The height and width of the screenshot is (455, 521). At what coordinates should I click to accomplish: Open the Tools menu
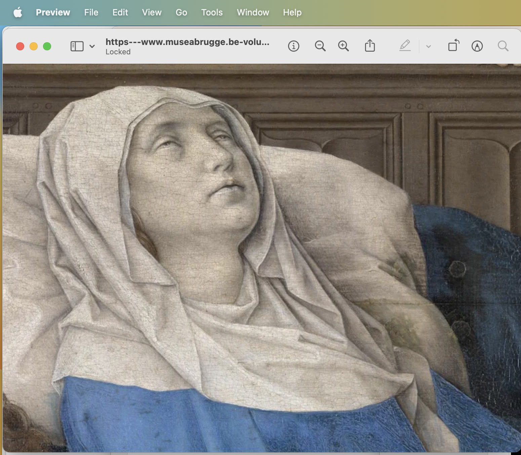click(x=212, y=12)
